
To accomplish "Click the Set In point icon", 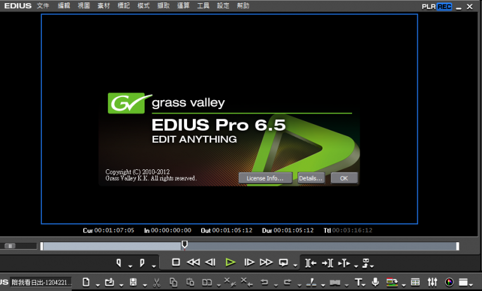I will click(119, 263).
